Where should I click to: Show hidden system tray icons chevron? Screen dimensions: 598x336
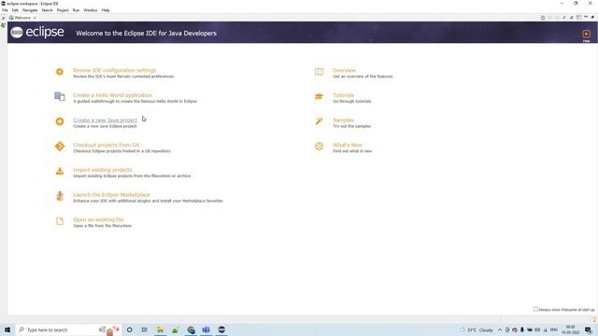pos(500,329)
